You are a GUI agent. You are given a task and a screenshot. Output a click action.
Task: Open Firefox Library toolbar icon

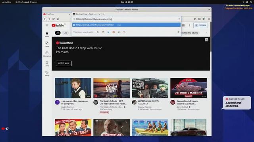point(195,19)
